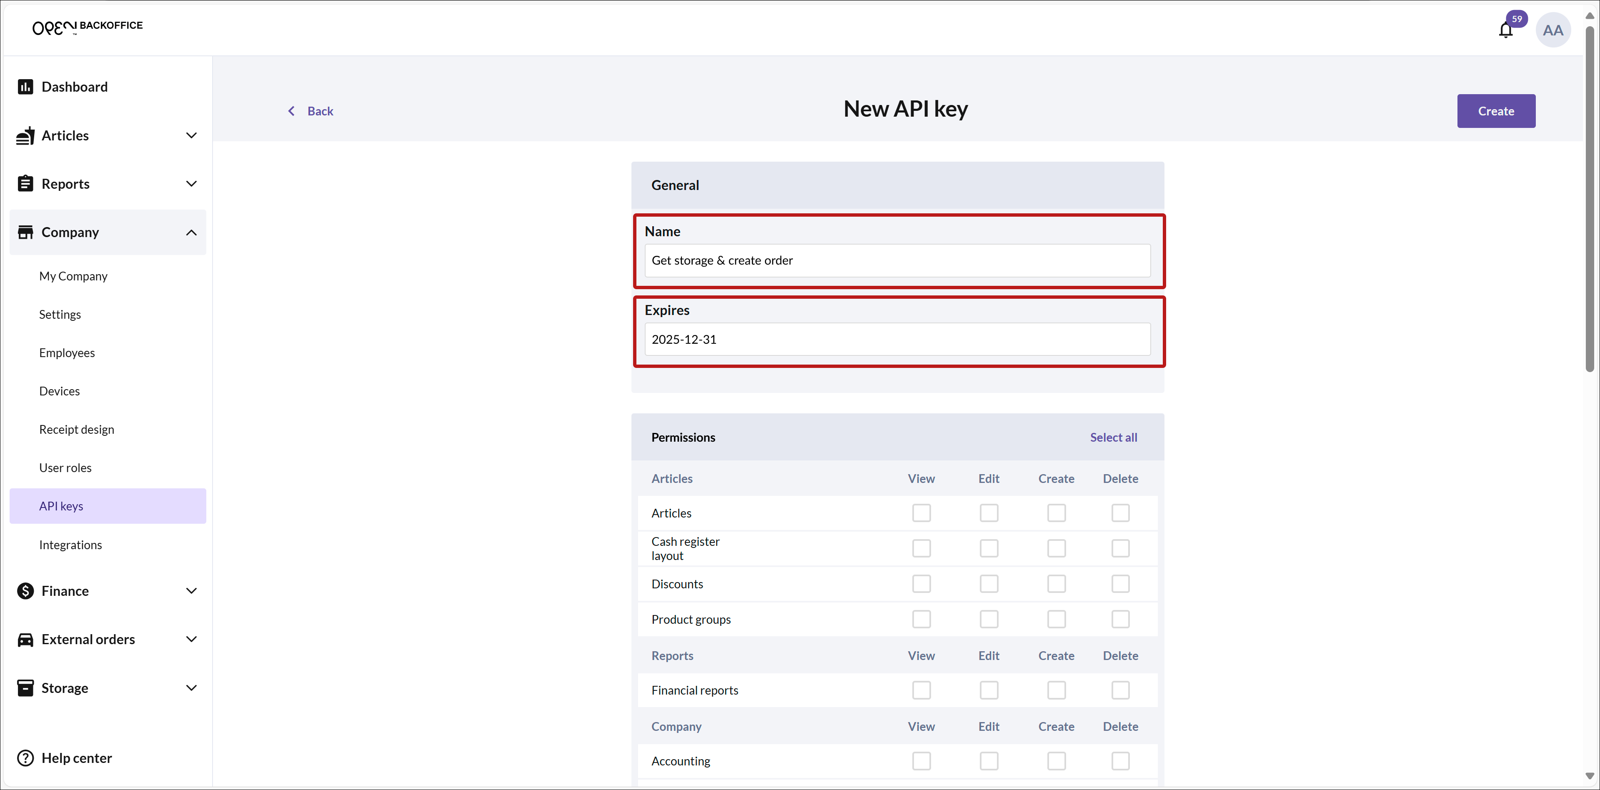This screenshot has height=790, width=1600.
Task: Click the notifications bell icon
Action: (1505, 30)
